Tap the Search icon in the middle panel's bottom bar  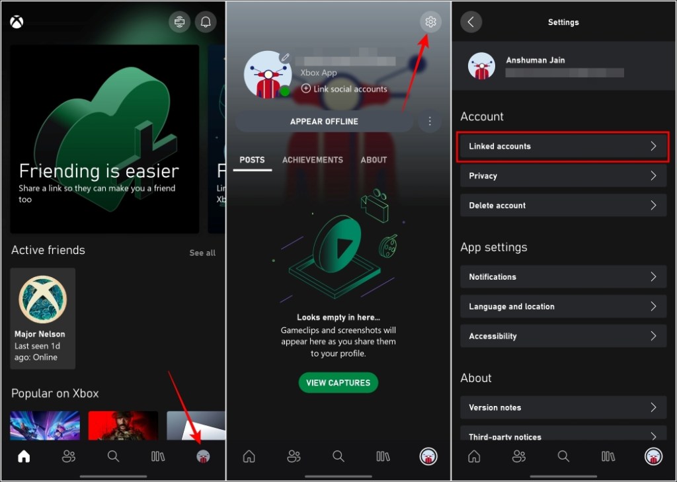338,456
